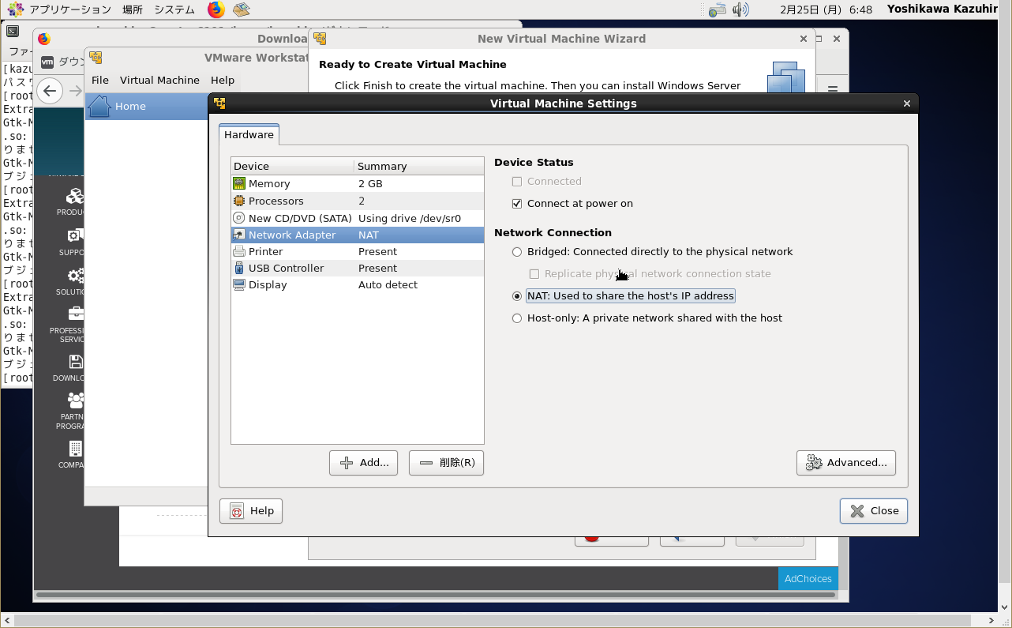Open Advanced... network settings
Image resolution: width=1012 pixels, height=628 pixels.
[845, 462]
